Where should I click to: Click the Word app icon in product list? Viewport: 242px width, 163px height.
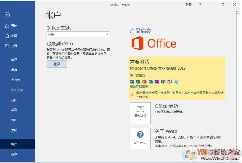tap(132, 81)
